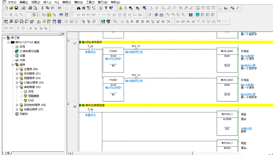Open Find using the binoculars icon
The image size is (273, 155).
79,8
